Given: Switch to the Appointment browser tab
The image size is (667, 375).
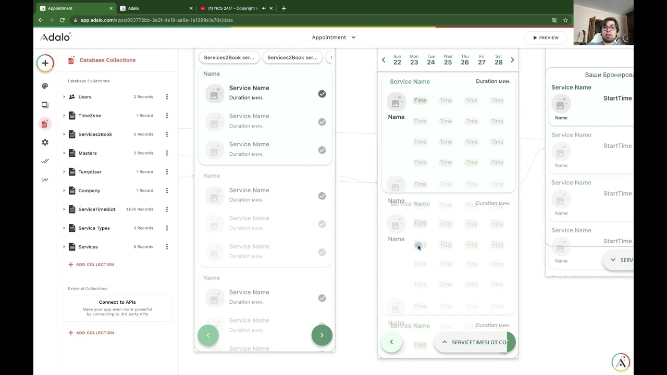Looking at the screenshot, I should (x=76, y=8).
